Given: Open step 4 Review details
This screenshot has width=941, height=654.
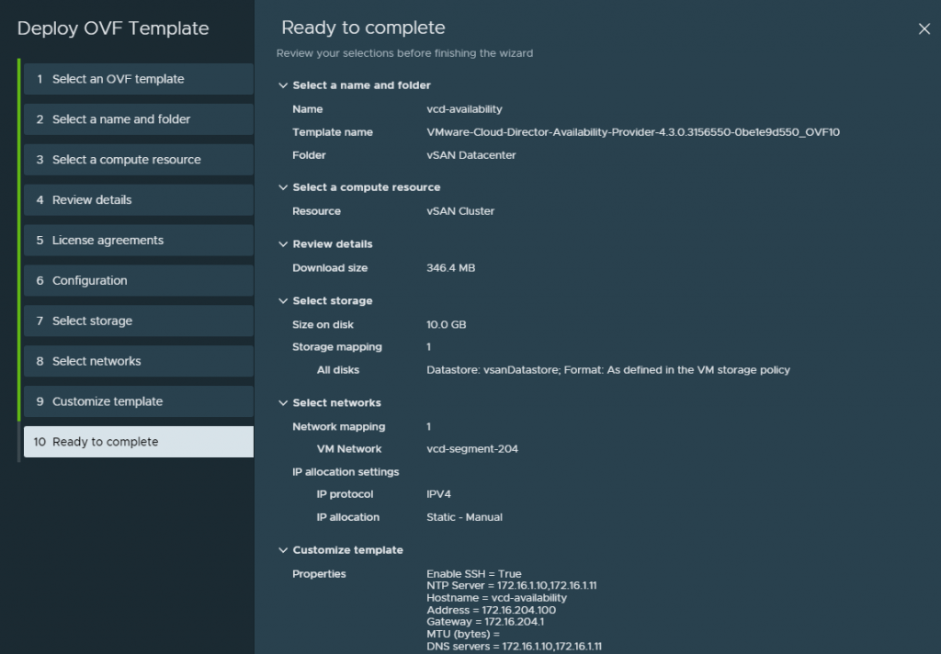Looking at the screenshot, I should [x=139, y=200].
